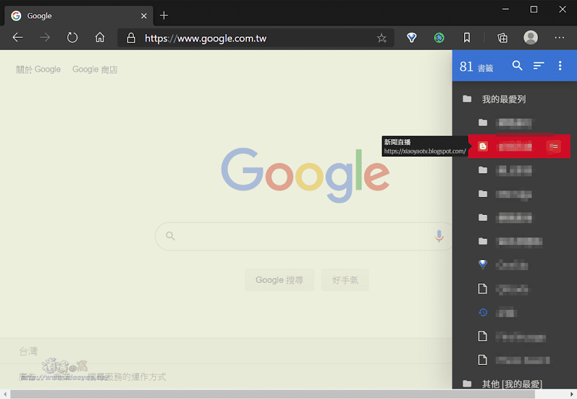Click the drag handle on highlighted bookmark
The width and height of the screenshot is (577, 399).
pos(554,146)
